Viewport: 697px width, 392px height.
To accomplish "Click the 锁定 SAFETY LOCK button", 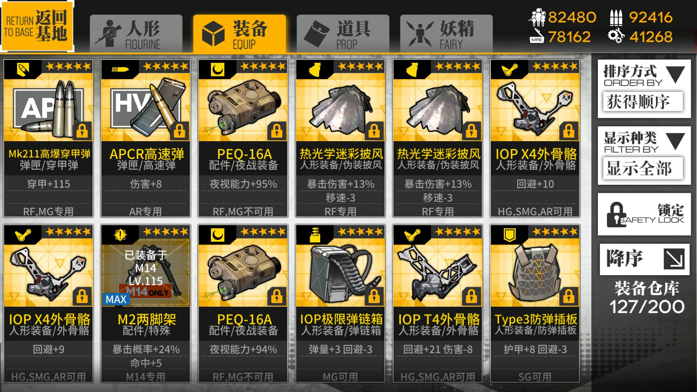I will tap(644, 214).
